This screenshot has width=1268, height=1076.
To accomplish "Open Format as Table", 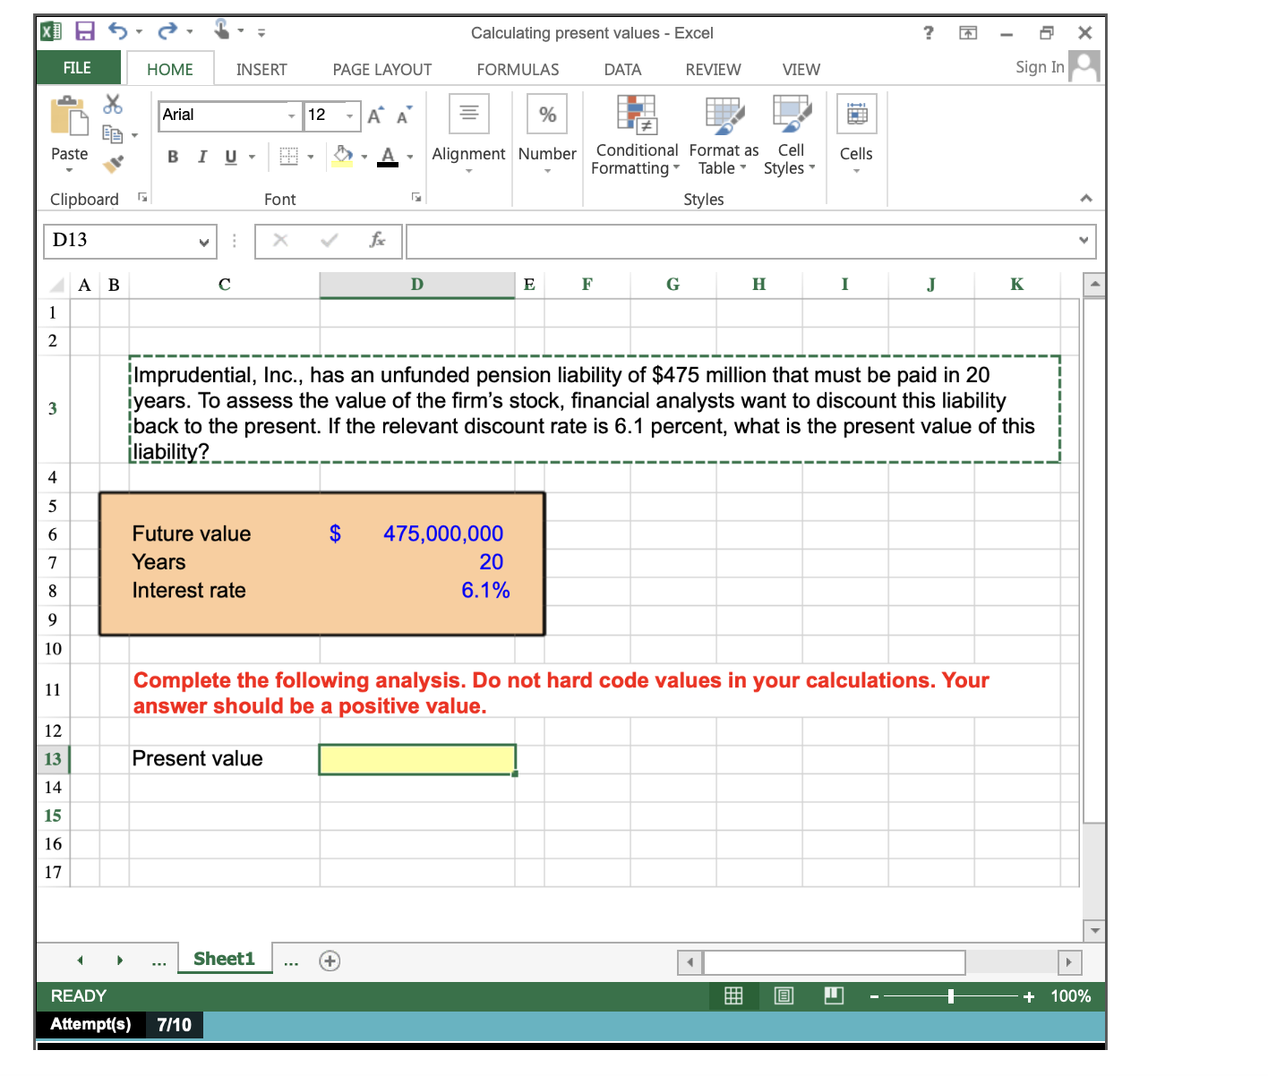I will 724,134.
